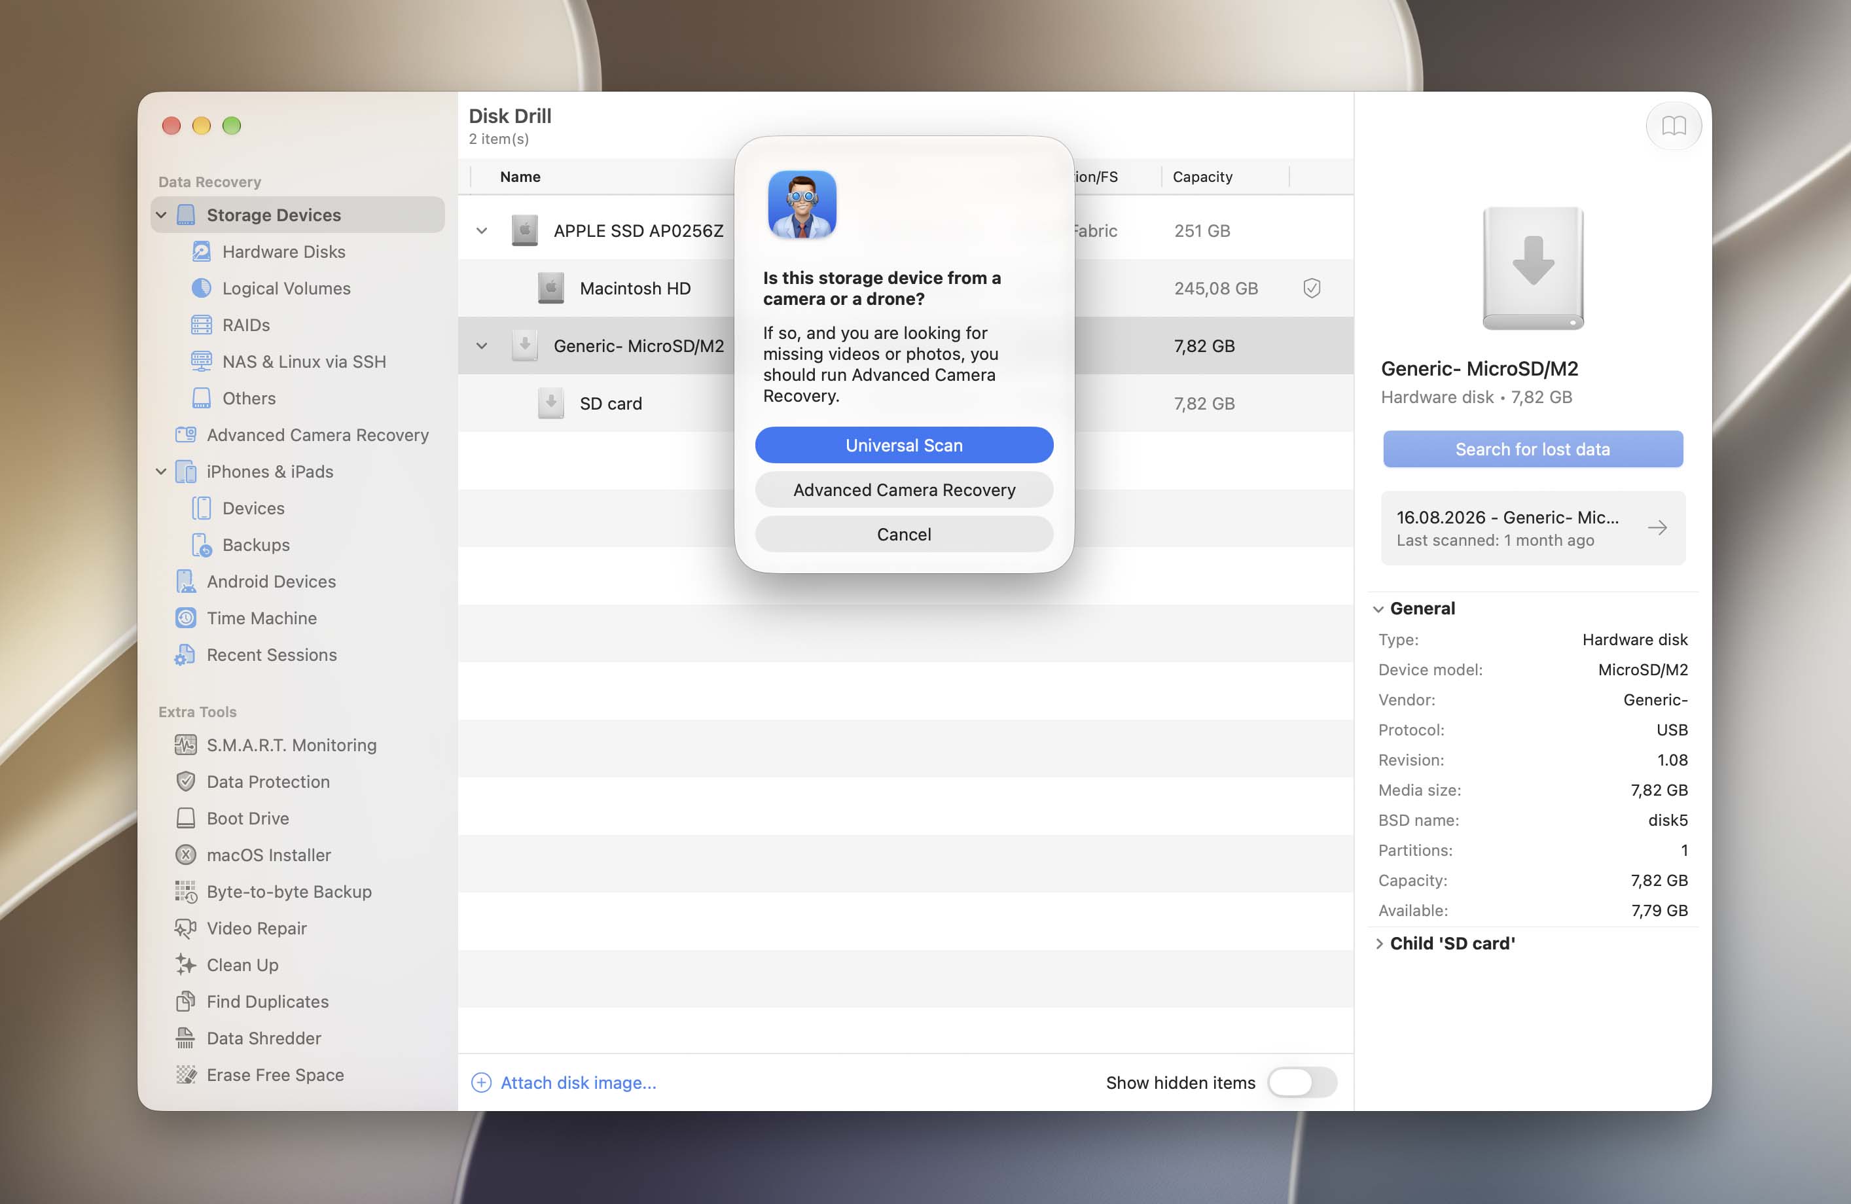Open Backups in the sidebar
This screenshot has width=1851, height=1204.
coord(255,544)
